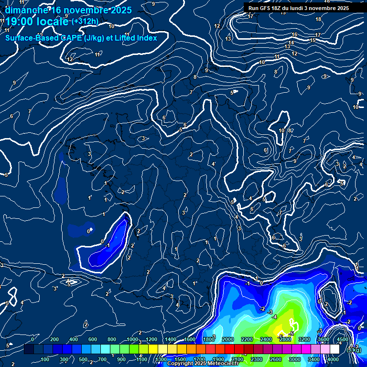Image resolution: width=367 pixels, height=367 pixels.
Task: Click the Lifted Index contour label '-4'
Action: [275, 317]
